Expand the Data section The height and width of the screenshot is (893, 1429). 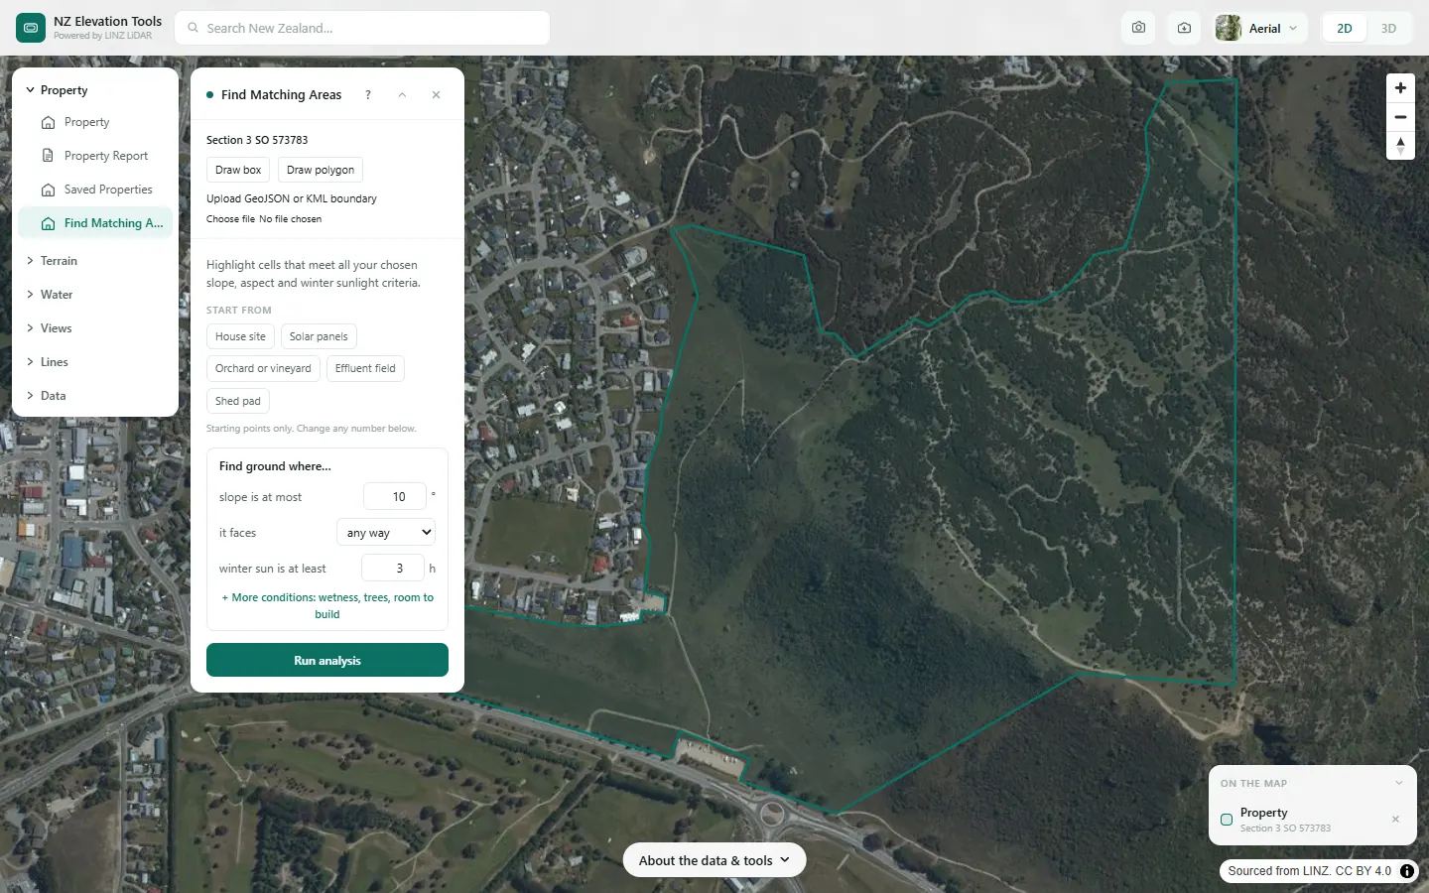click(95, 396)
